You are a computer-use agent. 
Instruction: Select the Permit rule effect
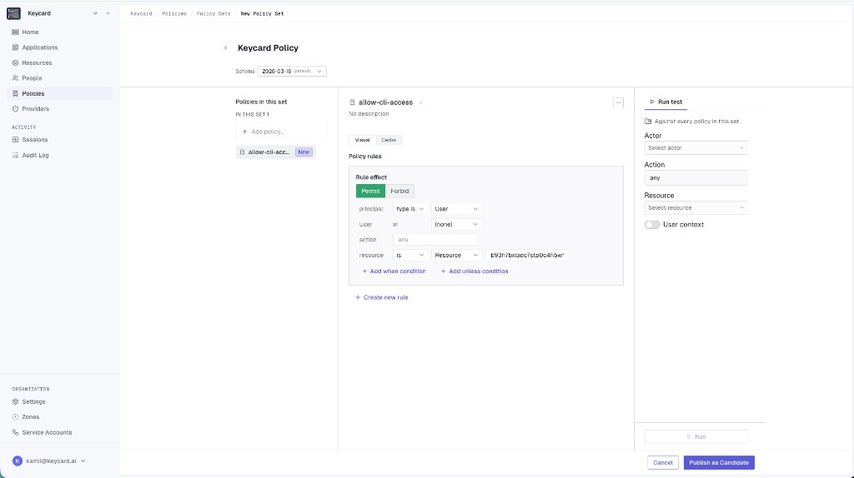(x=370, y=191)
